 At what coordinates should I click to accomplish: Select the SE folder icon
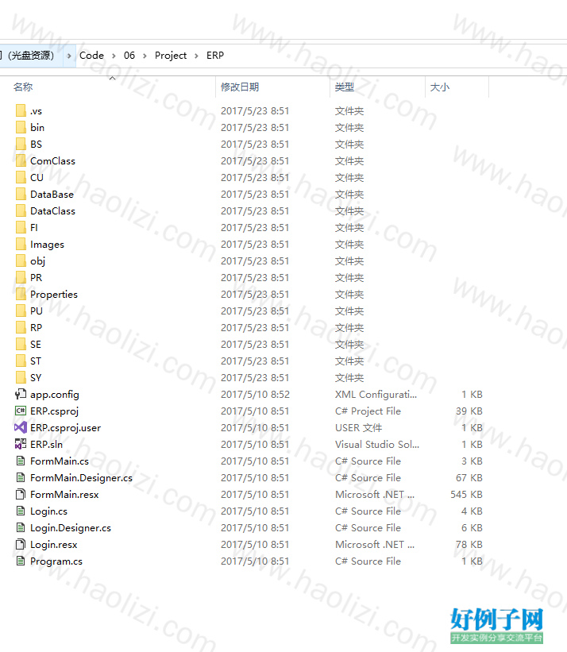pyautogui.click(x=21, y=345)
